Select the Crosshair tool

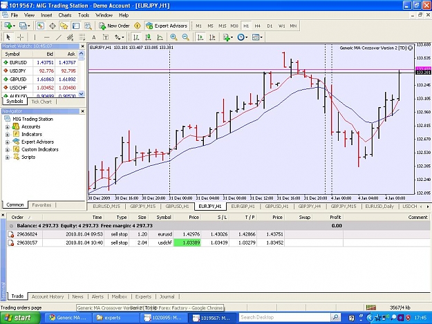click(x=20, y=37)
